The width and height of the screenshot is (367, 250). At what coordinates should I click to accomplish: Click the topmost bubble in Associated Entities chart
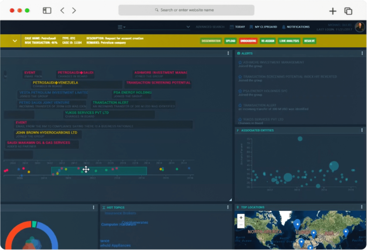pyautogui.click(x=300, y=139)
